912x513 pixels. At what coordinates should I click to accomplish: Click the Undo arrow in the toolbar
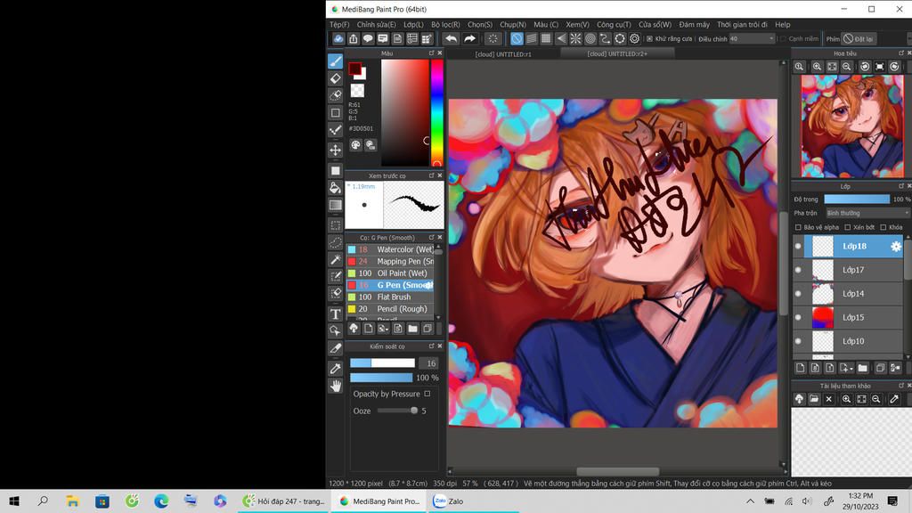[451, 39]
